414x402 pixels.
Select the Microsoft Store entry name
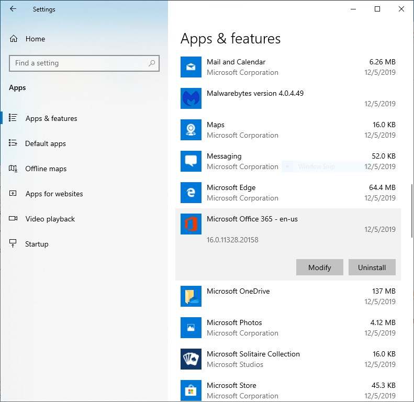point(231,385)
